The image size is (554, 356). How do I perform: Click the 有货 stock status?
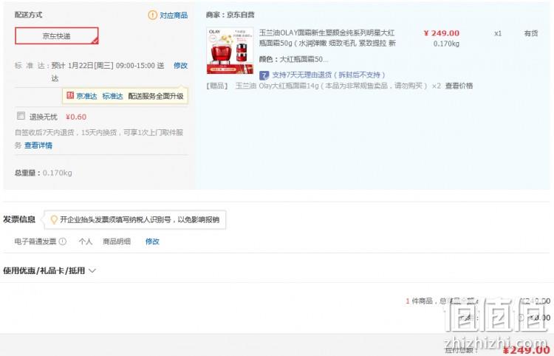tap(531, 33)
